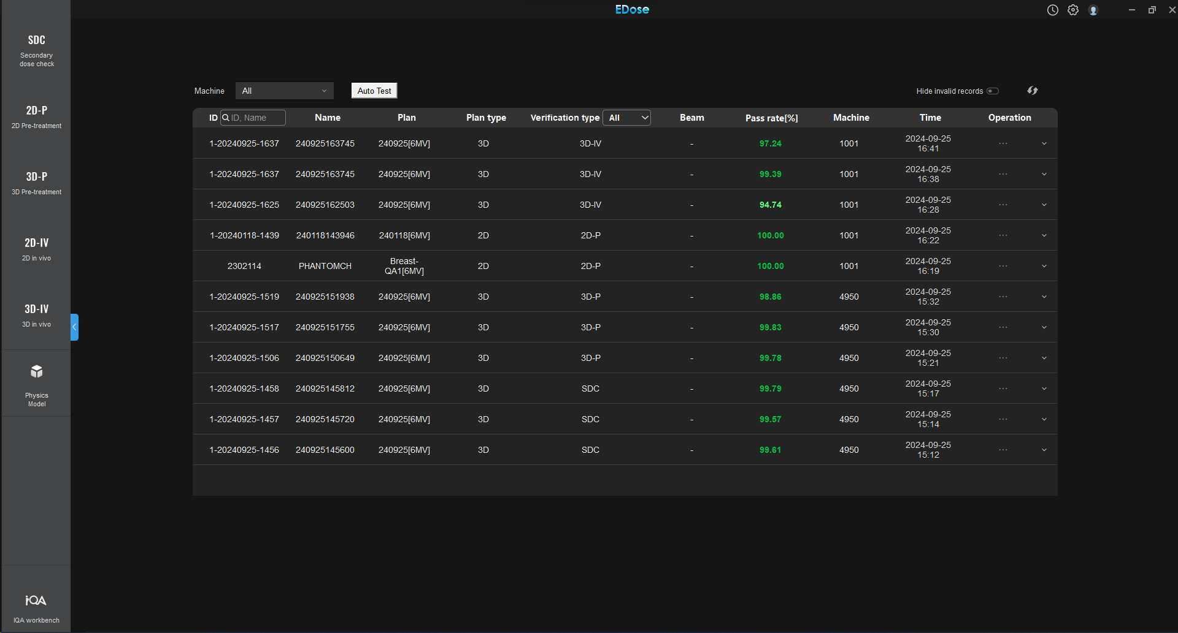Open the Verification type filter dropdown
Viewport: 1178px width, 633px height.
coord(627,118)
